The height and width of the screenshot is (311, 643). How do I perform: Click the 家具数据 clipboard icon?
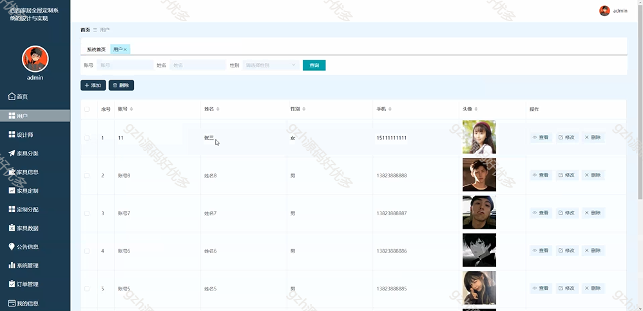12,228
